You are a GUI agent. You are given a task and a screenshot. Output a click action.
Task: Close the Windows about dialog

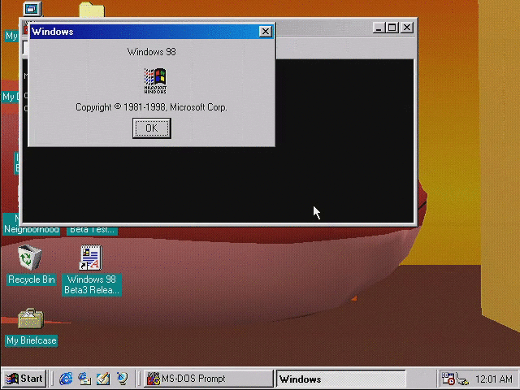point(266,32)
